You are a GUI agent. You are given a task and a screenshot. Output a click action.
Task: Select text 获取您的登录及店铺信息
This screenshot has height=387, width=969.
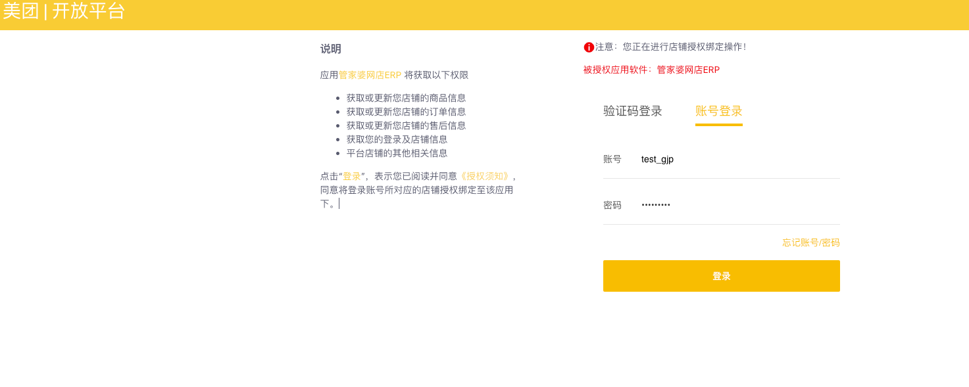[x=397, y=139]
